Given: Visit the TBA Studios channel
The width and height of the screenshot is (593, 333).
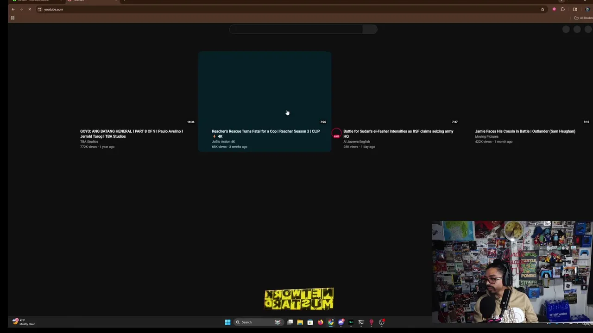Looking at the screenshot, I should [89, 142].
